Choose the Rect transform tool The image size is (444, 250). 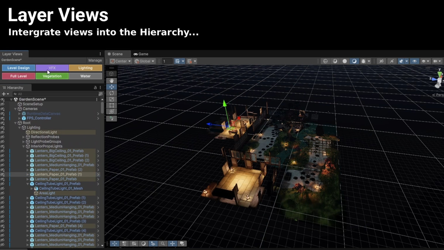coord(111,106)
